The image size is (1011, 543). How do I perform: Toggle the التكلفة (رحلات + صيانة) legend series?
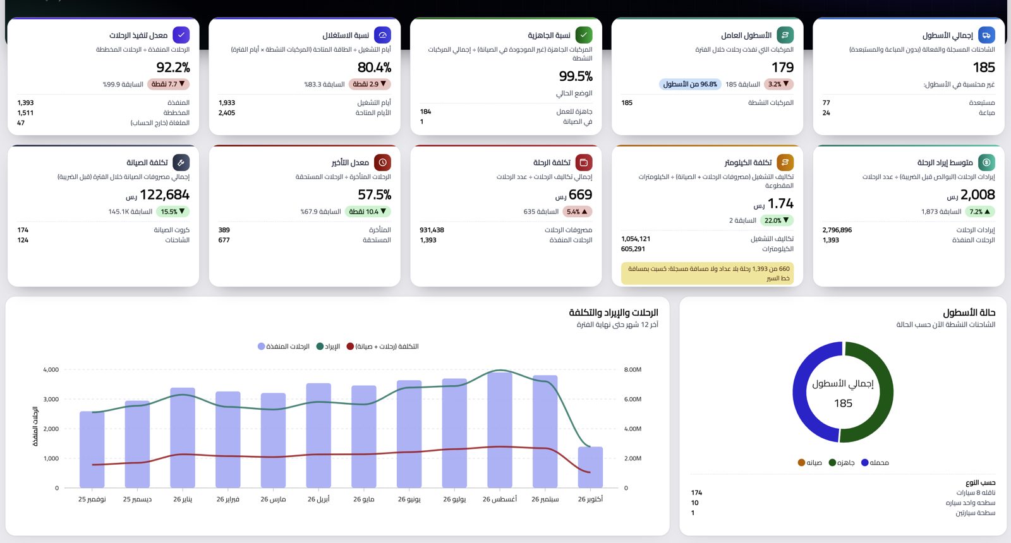(383, 347)
